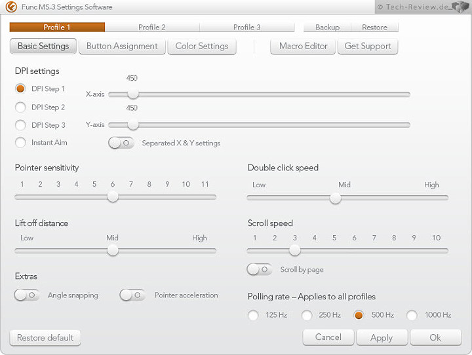Click the Double click speed slider handle
The image size is (472, 355).
click(x=336, y=198)
